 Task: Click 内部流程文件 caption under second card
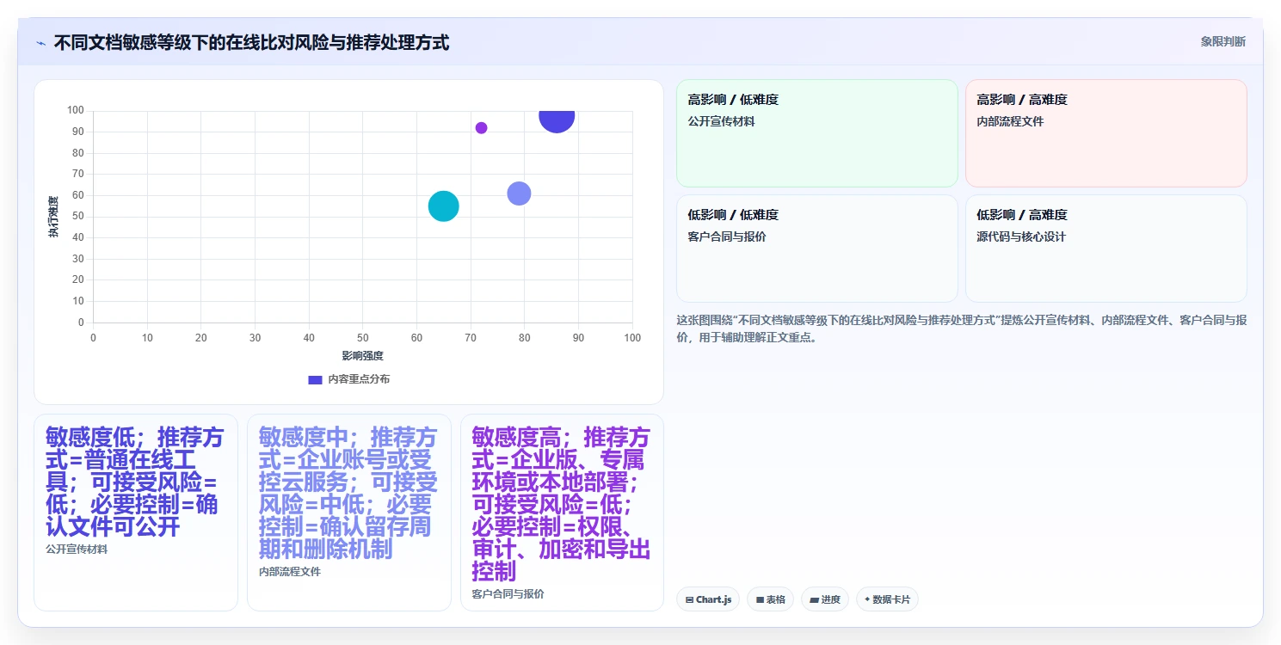point(290,571)
